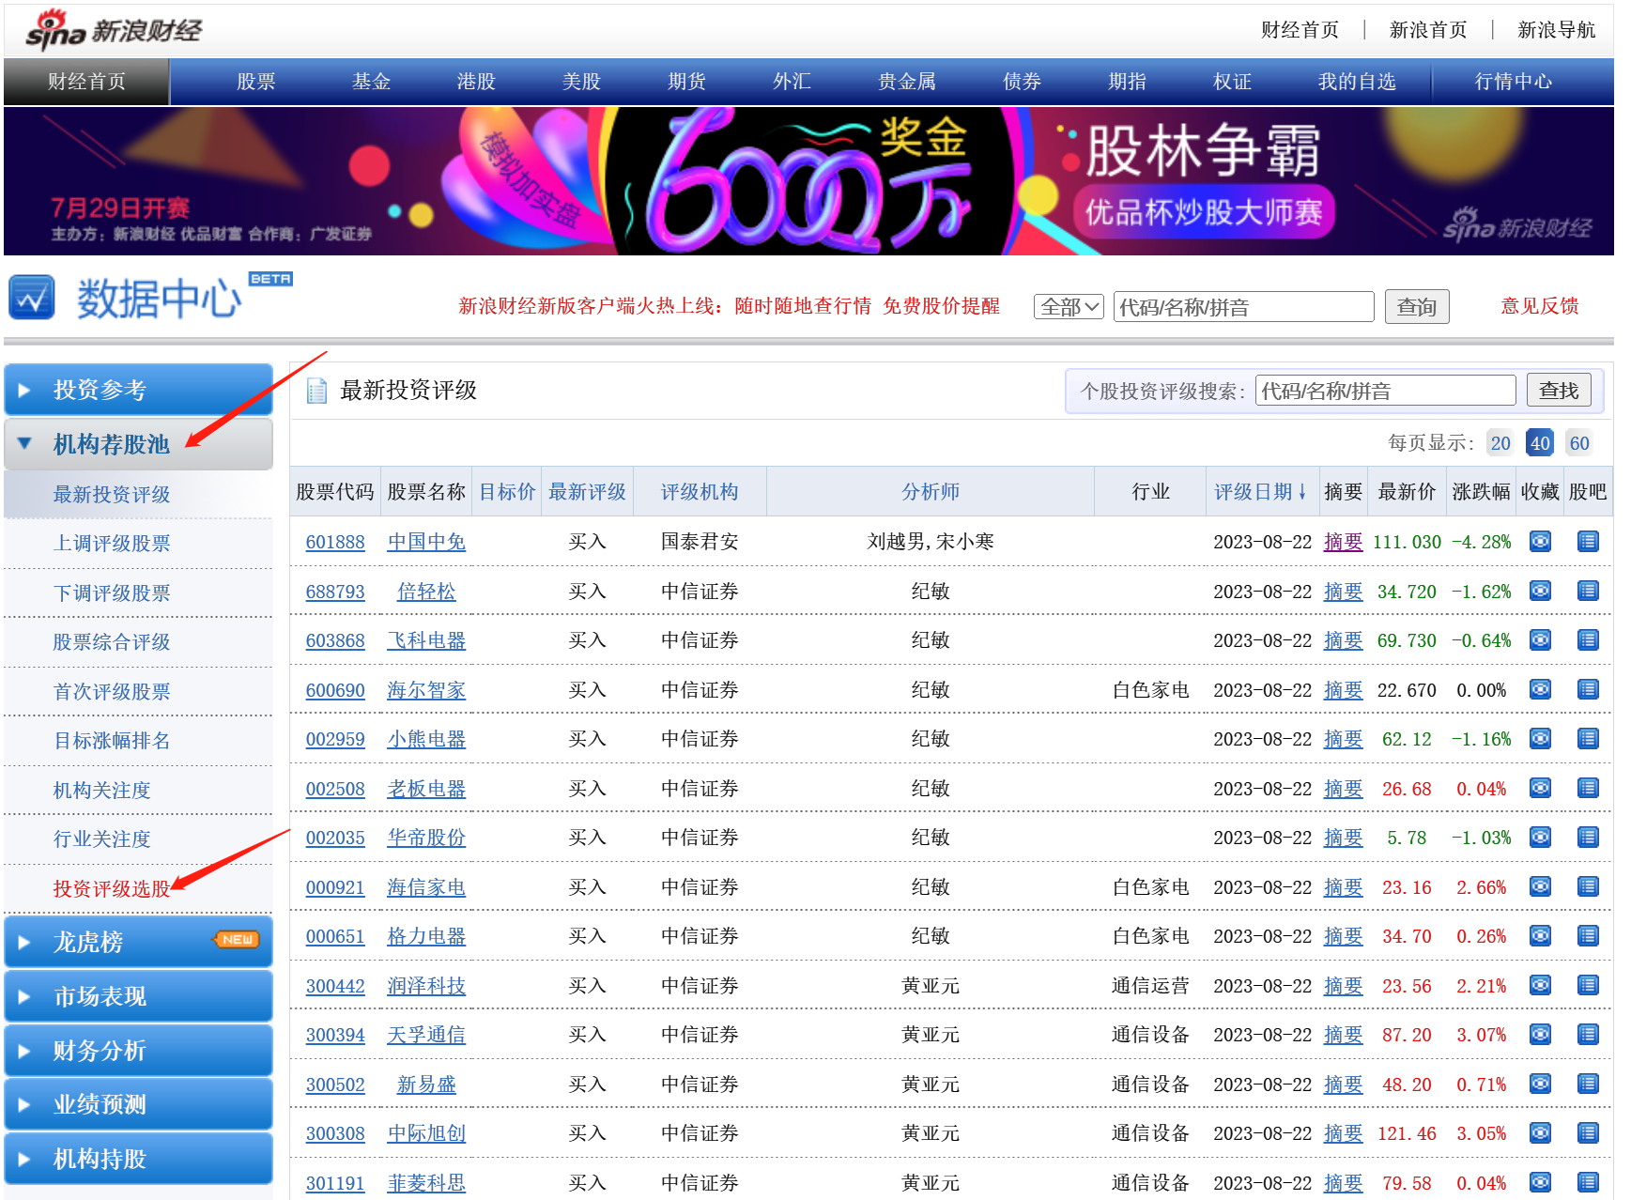Expand the 机构持股 sidebar section

(x=138, y=1159)
